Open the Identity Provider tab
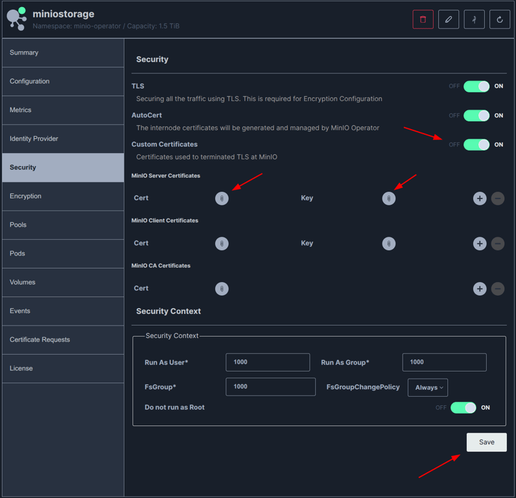 pos(63,139)
